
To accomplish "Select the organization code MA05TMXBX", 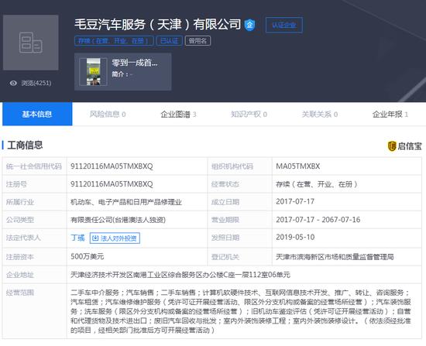I will pos(297,166).
